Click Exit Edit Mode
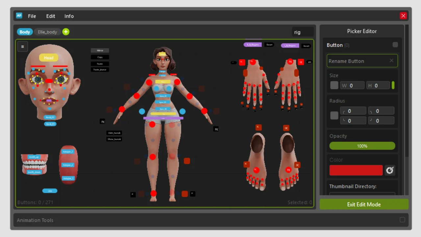 (363, 204)
